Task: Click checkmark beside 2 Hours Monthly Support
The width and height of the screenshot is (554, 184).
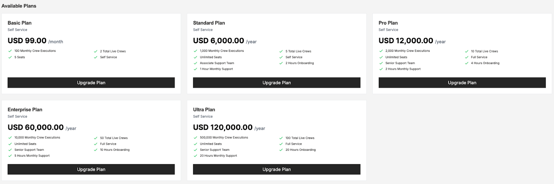Action: pyautogui.click(x=381, y=69)
